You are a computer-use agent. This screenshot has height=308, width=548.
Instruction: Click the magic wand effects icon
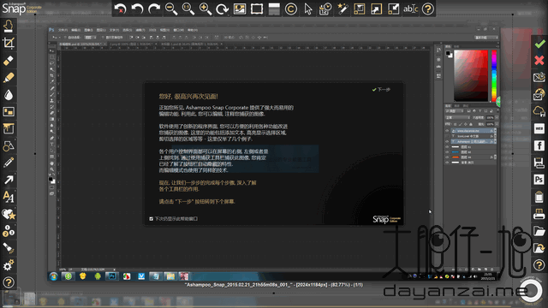coord(342,9)
